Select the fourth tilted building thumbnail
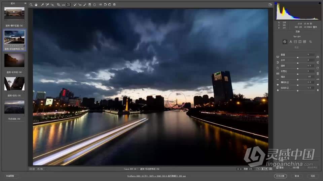This screenshot has height=181, width=323. [14, 84]
